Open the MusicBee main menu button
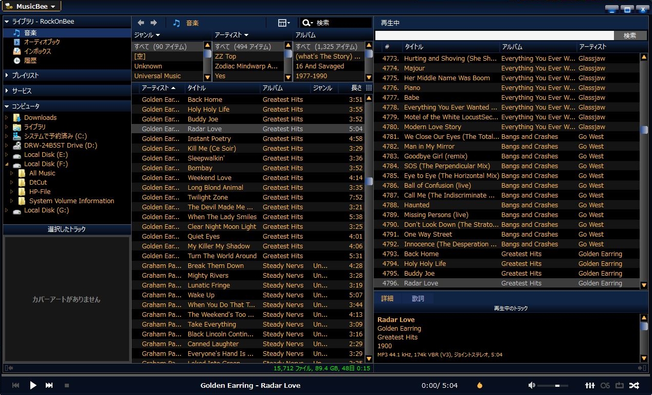Viewport: 652px width, 395px height. coord(32,6)
